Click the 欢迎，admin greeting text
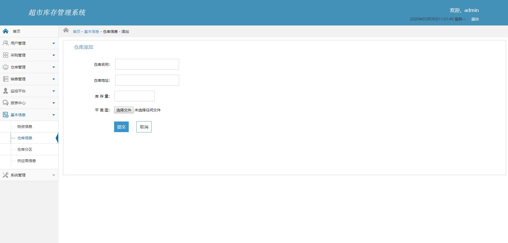This screenshot has height=243, width=508. tap(464, 10)
